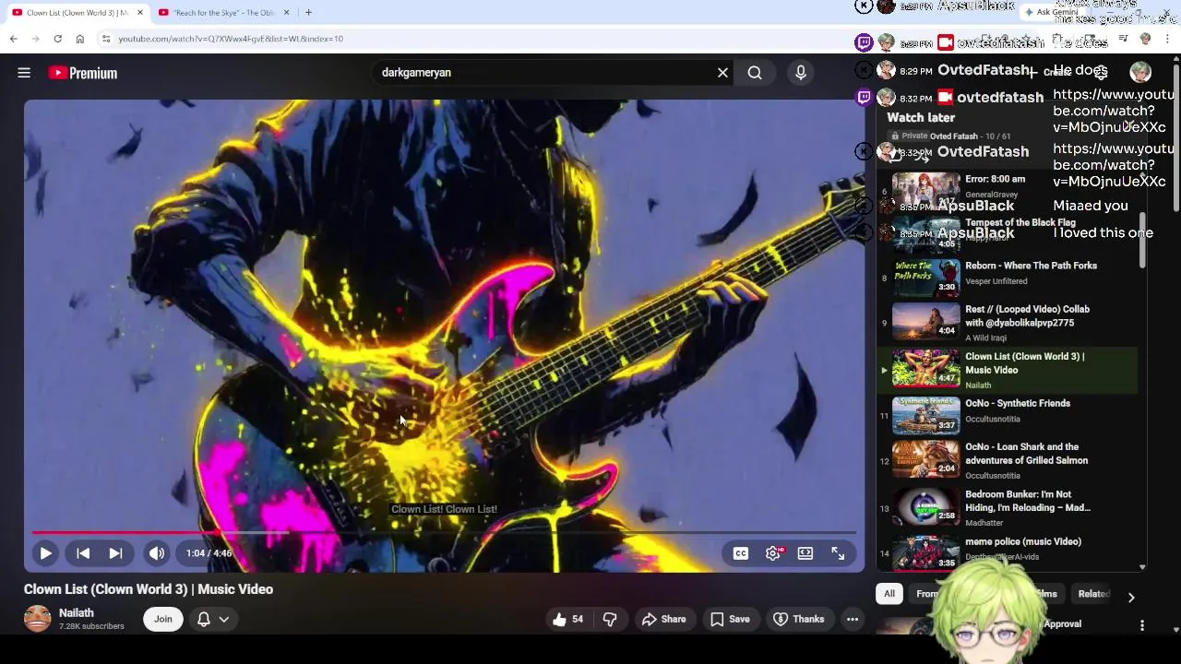This screenshot has width=1181, height=664.
Task: Skip to previous video in playlist
Action: coord(83,553)
